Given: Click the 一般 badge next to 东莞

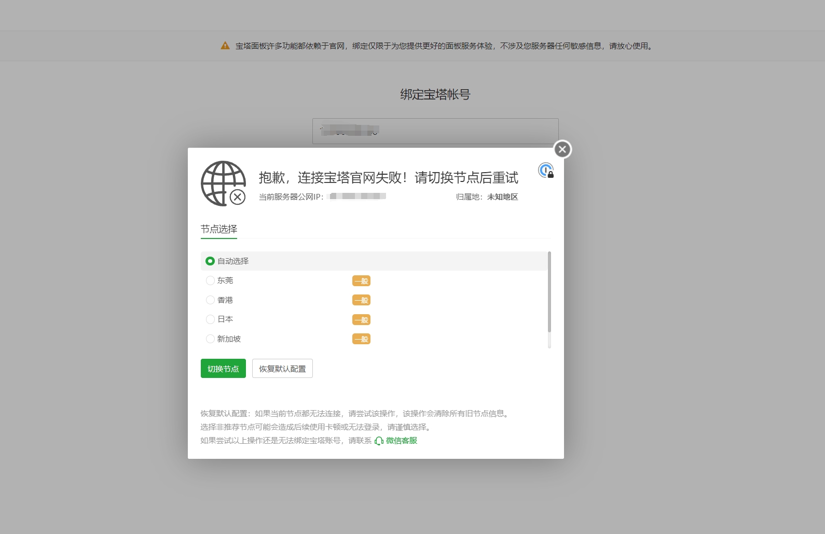Looking at the screenshot, I should pos(362,281).
